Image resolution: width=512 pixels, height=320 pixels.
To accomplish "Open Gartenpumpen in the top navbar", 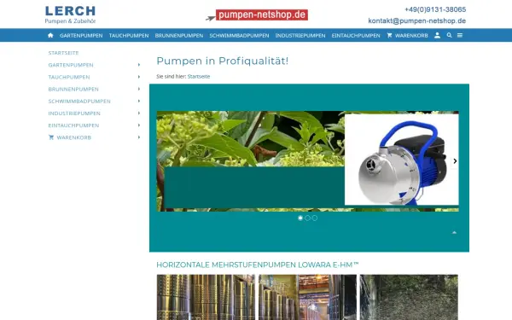I will [81, 35].
